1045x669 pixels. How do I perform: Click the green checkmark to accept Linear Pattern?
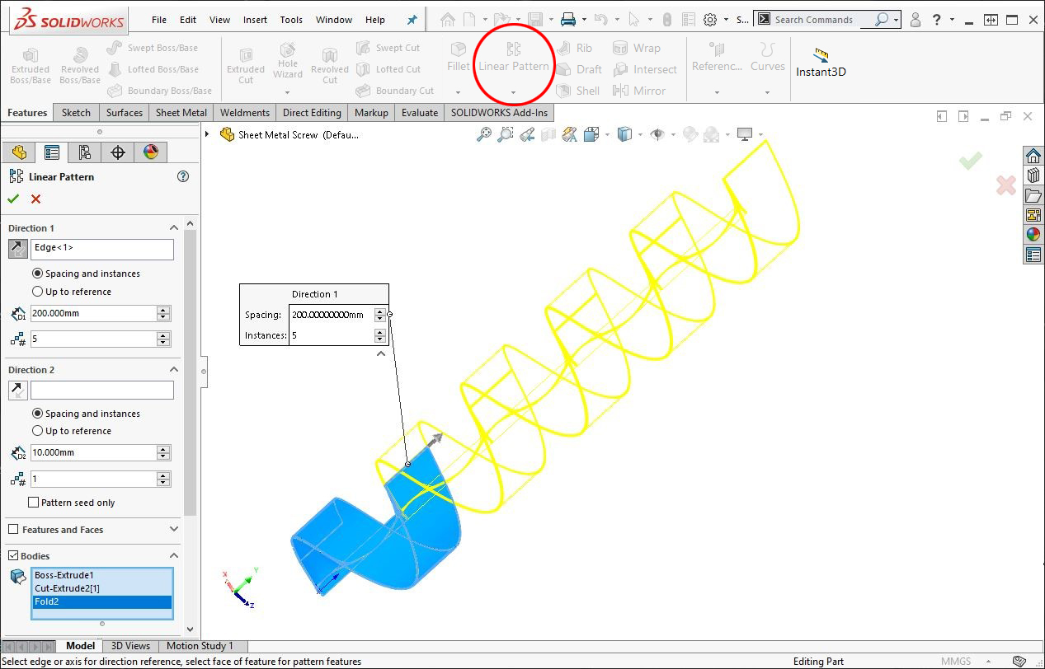point(13,199)
